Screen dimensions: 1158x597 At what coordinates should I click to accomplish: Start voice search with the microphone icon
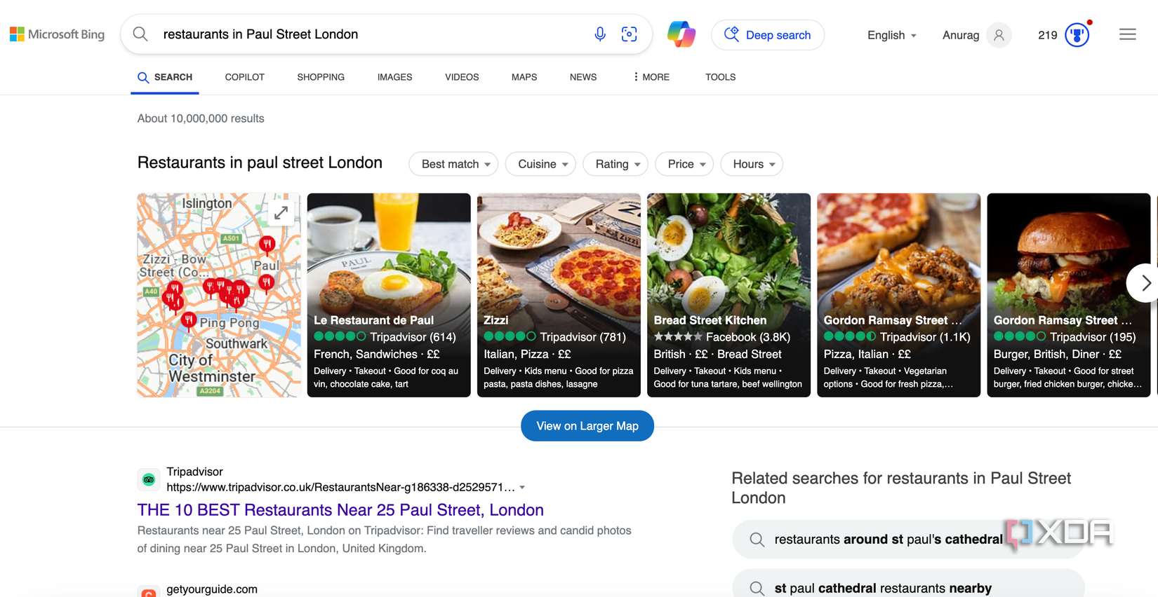click(599, 34)
